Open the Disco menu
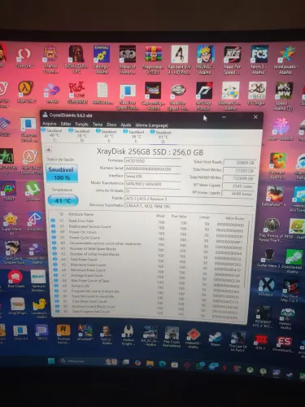 coord(111,125)
